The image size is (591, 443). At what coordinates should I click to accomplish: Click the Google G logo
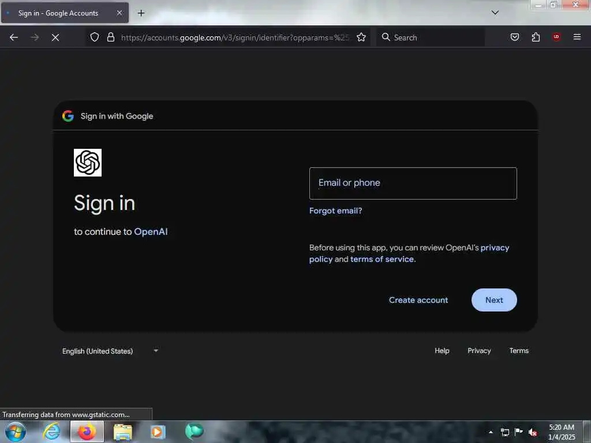click(68, 116)
